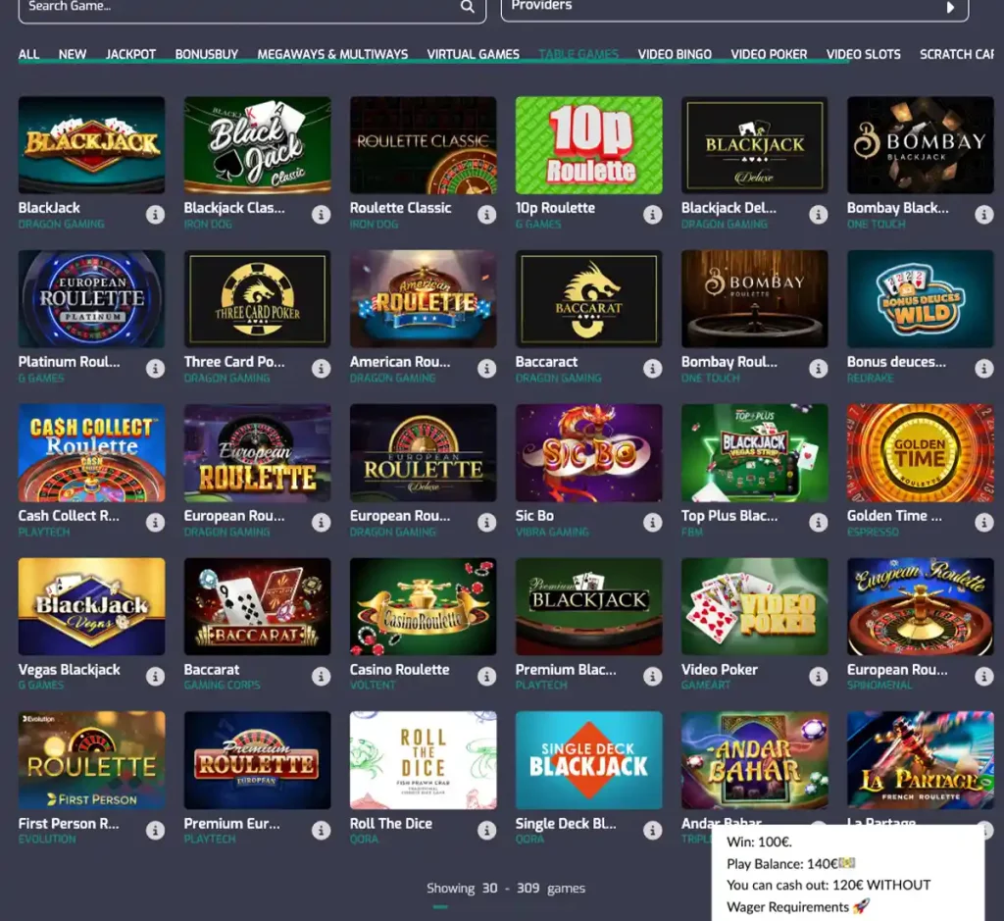Open the Single Deck Blackjack game
The height and width of the screenshot is (921, 1004).
pyautogui.click(x=588, y=760)
